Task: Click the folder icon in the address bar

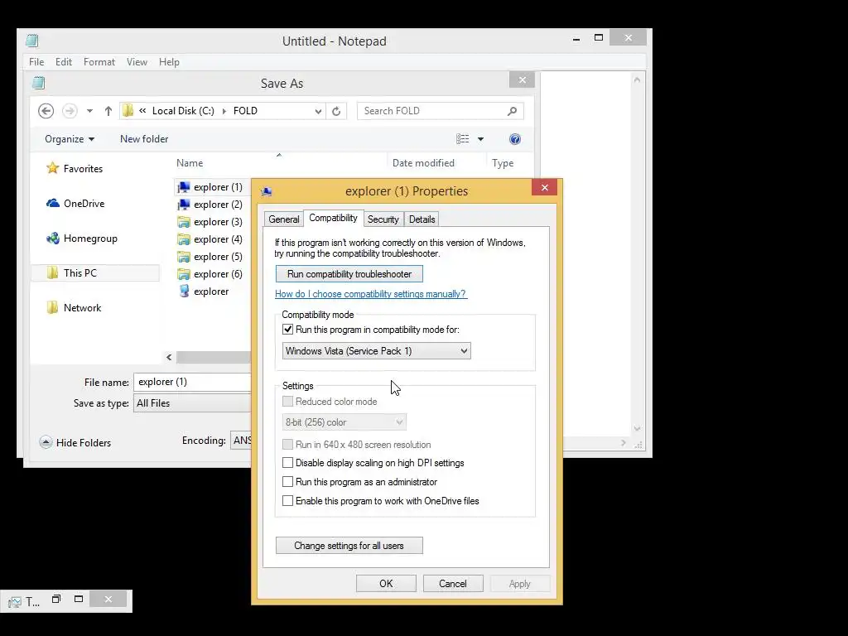Action: [x=128, y=111]
